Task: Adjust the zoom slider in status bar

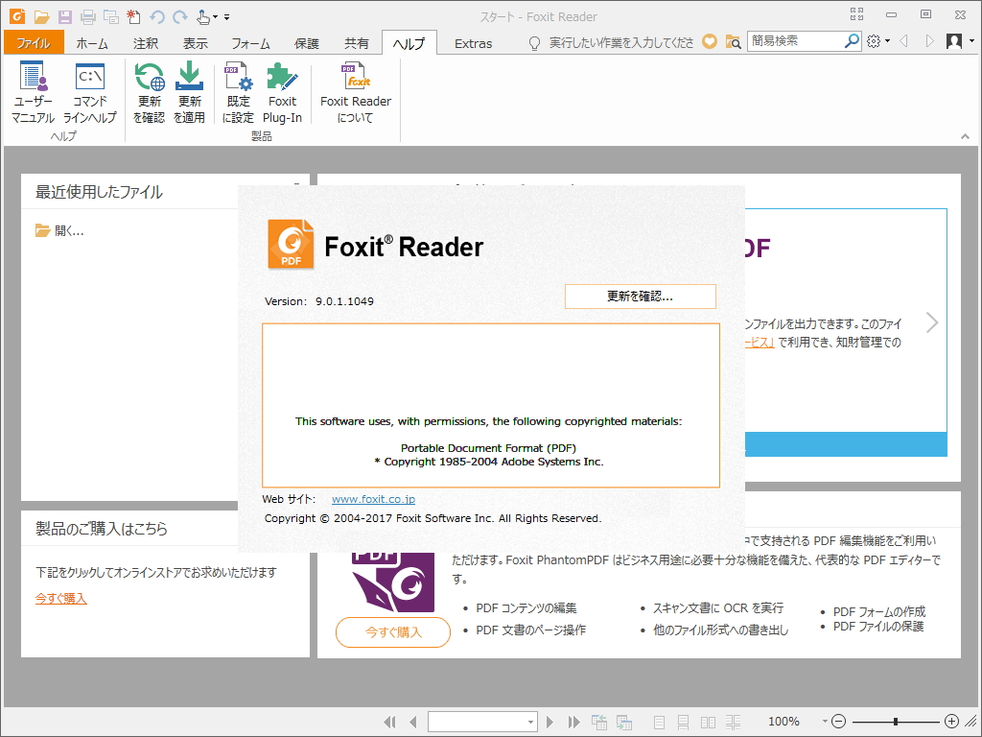Action: [x=897, y=722]
